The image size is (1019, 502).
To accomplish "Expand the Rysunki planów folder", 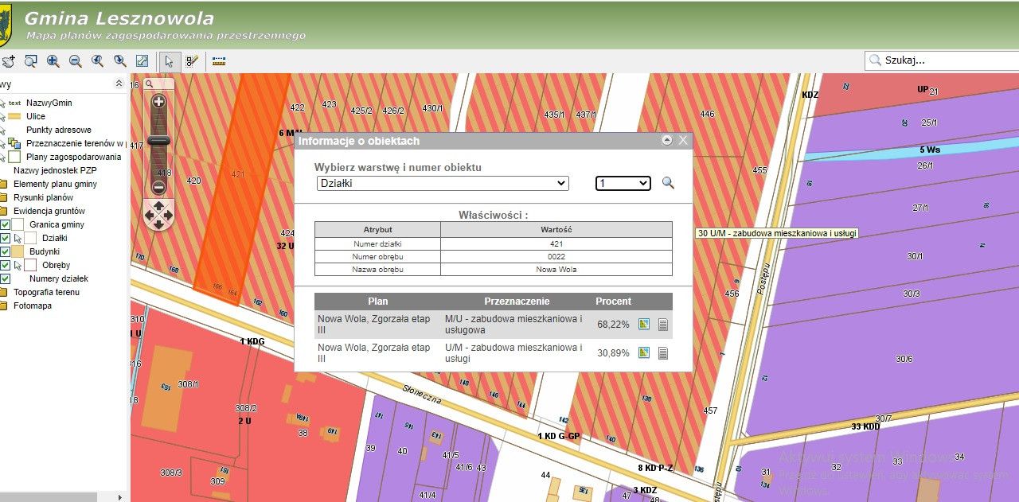I will pos(3,198).
